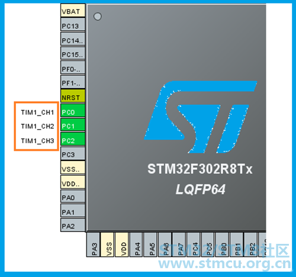Click the PC4 pin

pos(194,244)
